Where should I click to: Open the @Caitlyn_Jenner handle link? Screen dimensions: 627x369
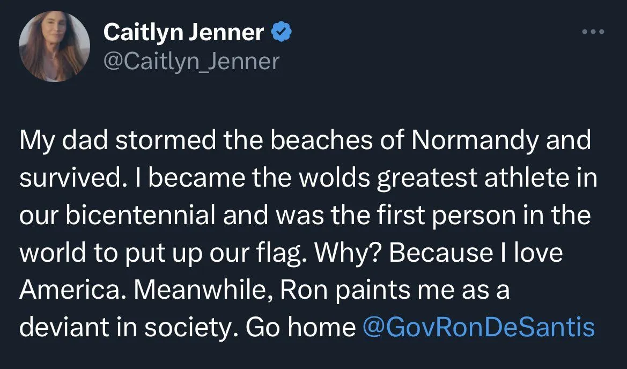191,61
